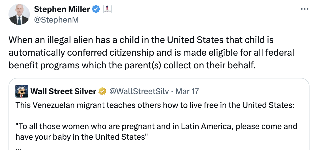Image resolution: width=318 pixels, height=150 pixels.
Task: Click the Wall Street Silver avatar icon
Action: [x=22, y=91]
